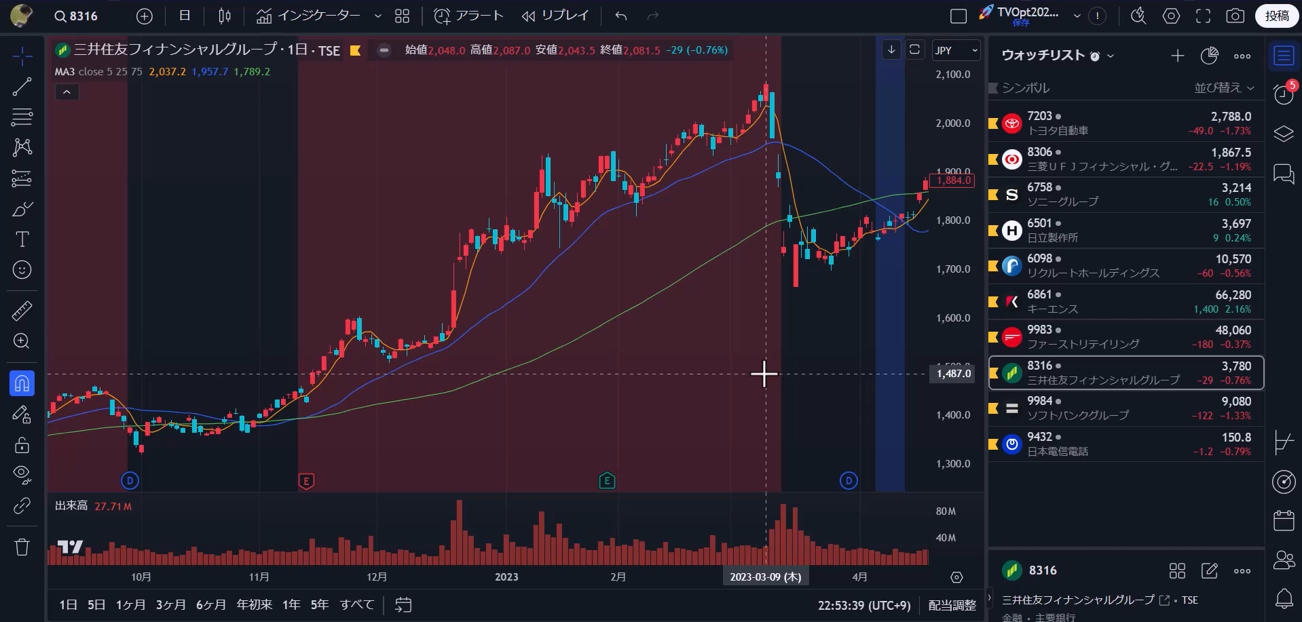The image size is (1302, 622).
Task: Add symbol to watchlist with plus
Action: click(x=1178, y=56)
